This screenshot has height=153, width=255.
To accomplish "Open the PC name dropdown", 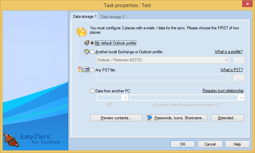I will point(125,98).
